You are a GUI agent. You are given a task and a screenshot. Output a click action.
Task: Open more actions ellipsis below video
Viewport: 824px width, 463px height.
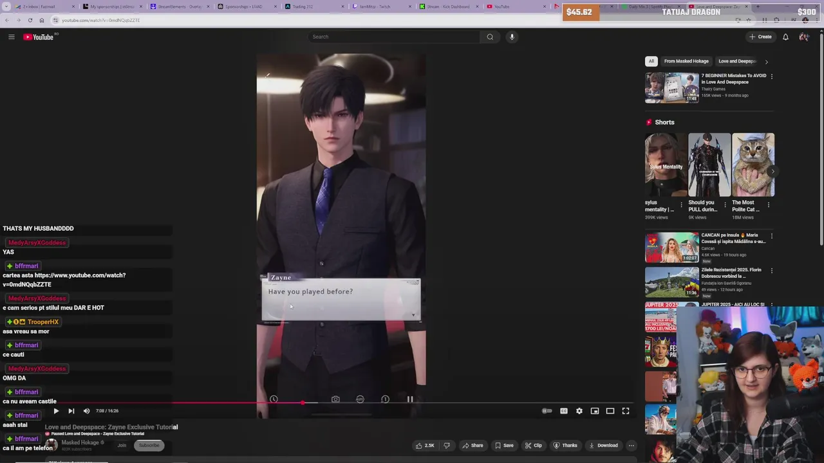pos(632,445)
